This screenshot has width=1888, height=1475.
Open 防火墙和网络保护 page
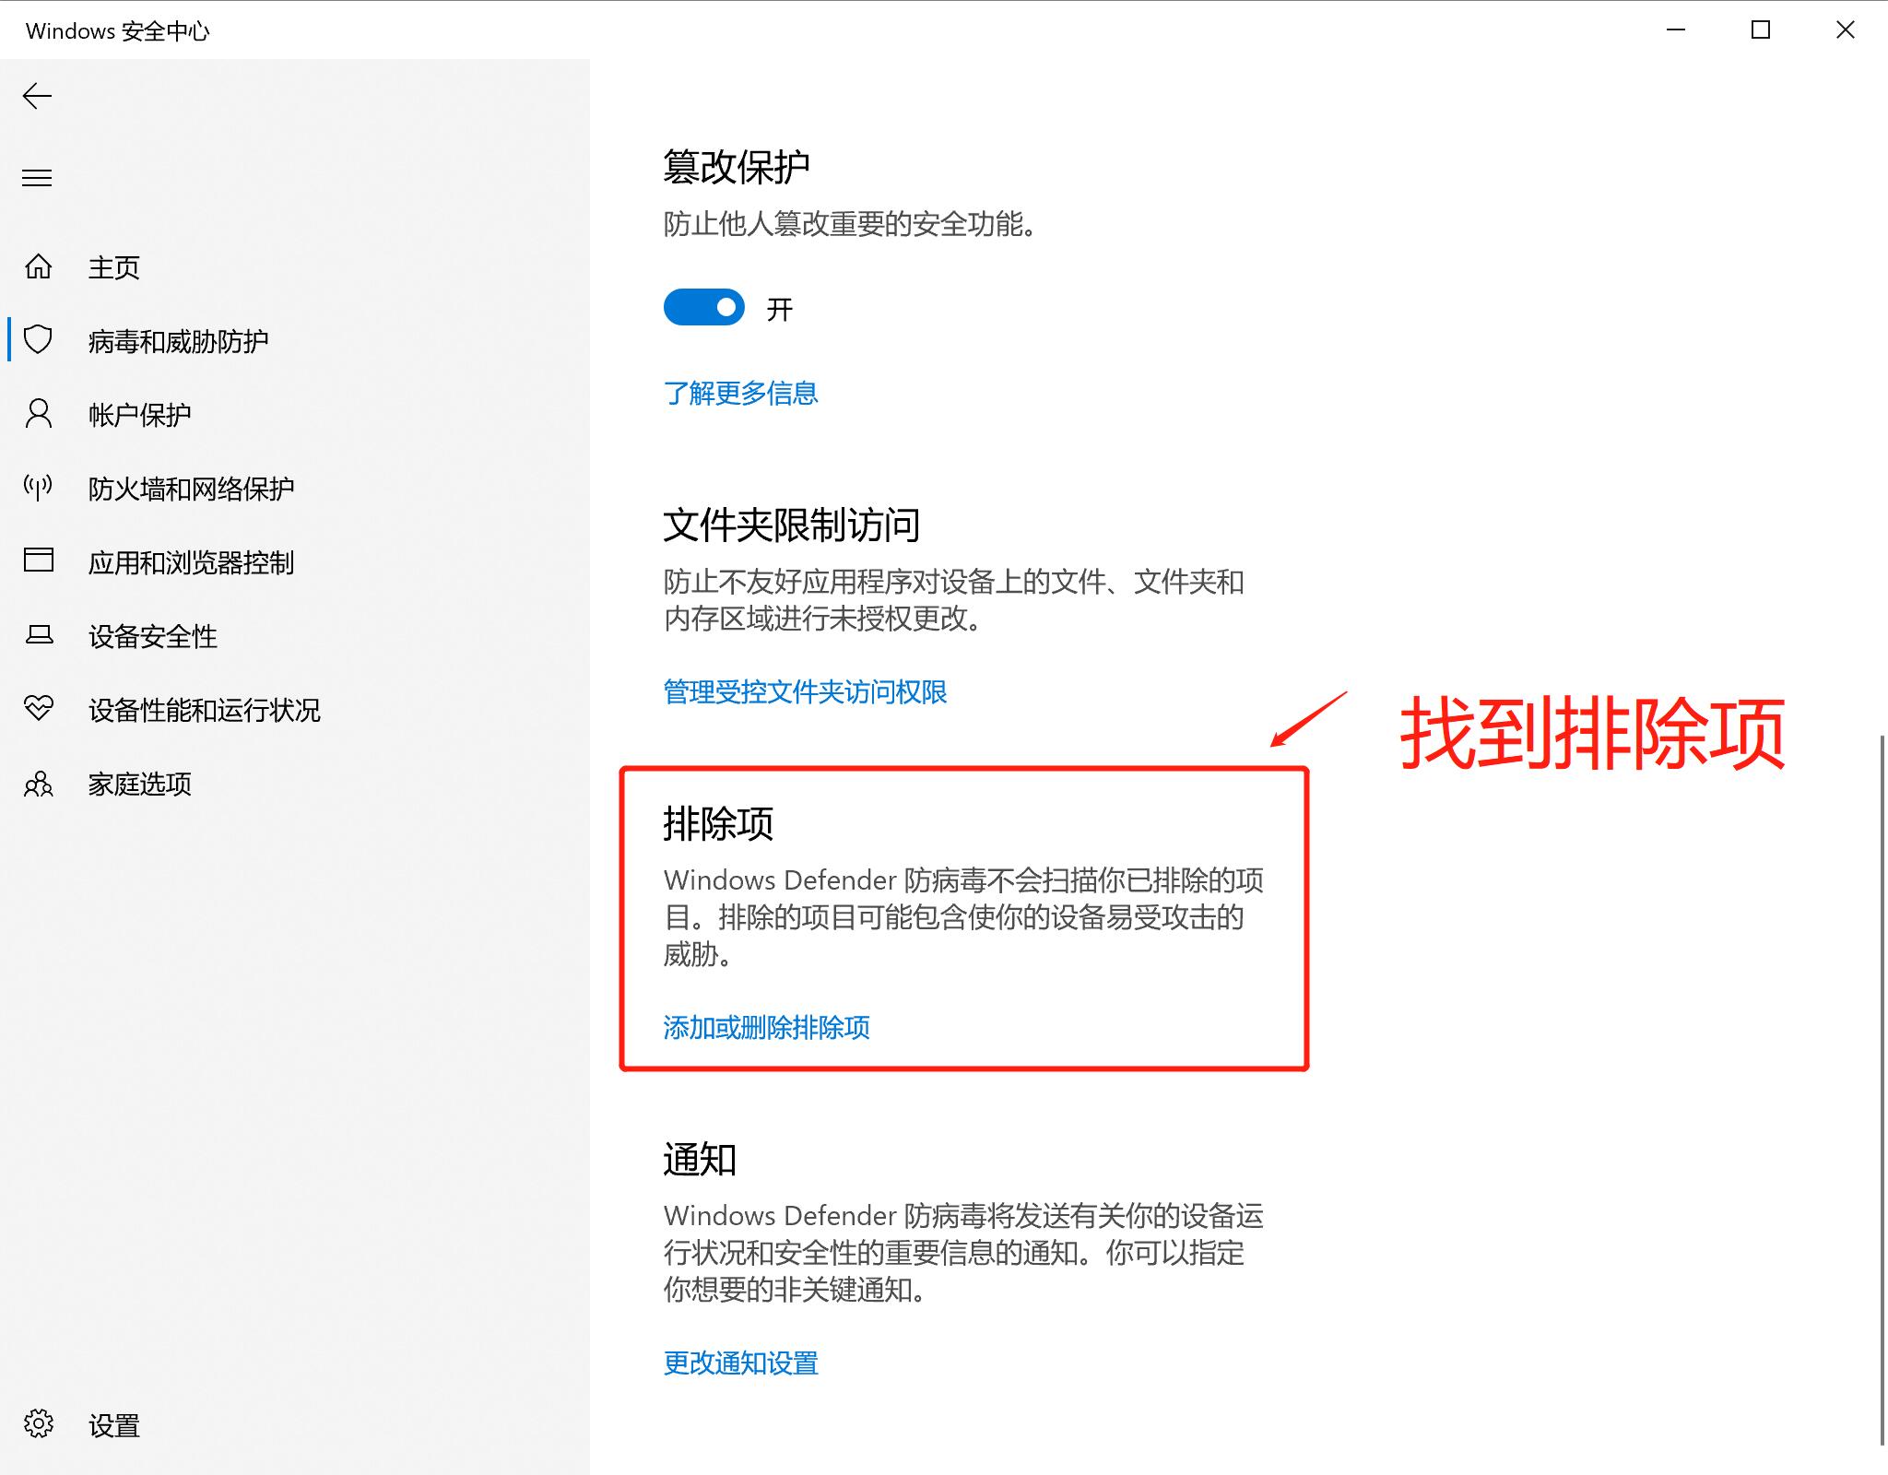click(x=191, y=489)
